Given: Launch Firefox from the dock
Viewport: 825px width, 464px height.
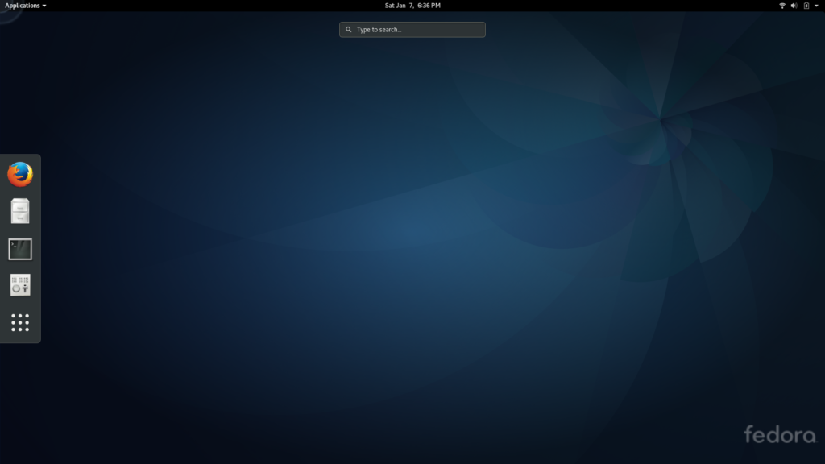Looking at the screenshot, I should [20, 174].
